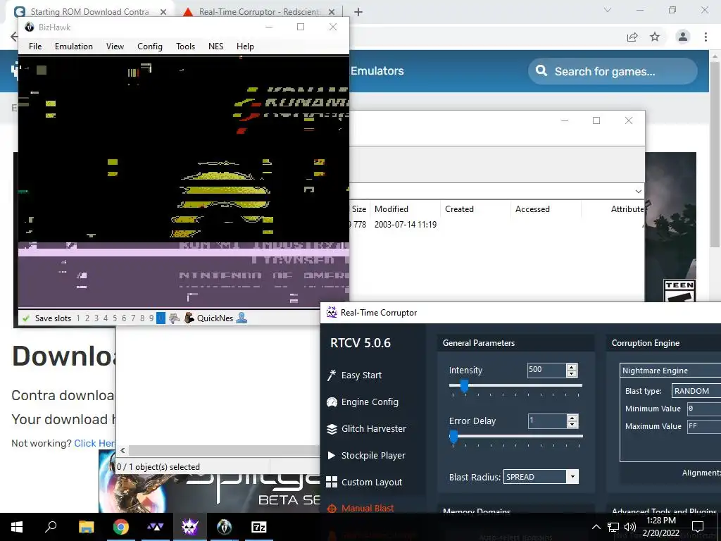This screenshot has height=541, width=721.
Task: Open BizHawk's Config menu
Action: point(150,46)
